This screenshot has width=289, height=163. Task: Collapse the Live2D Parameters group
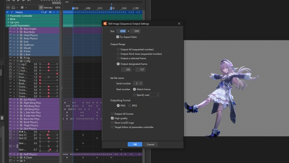tap(8, 25)
